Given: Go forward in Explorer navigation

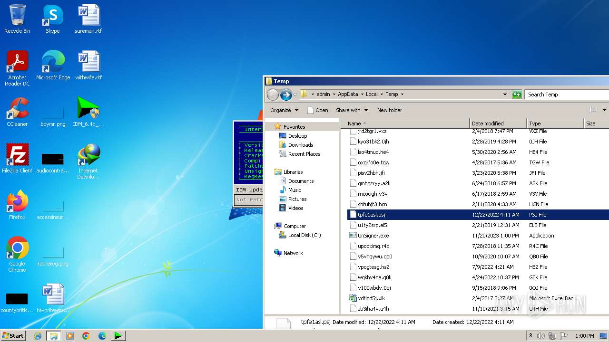Looking at the screenshot, I should [x=286, y=95].
